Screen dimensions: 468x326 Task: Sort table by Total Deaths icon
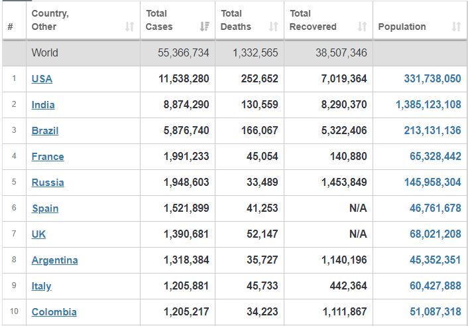point(273,27)
